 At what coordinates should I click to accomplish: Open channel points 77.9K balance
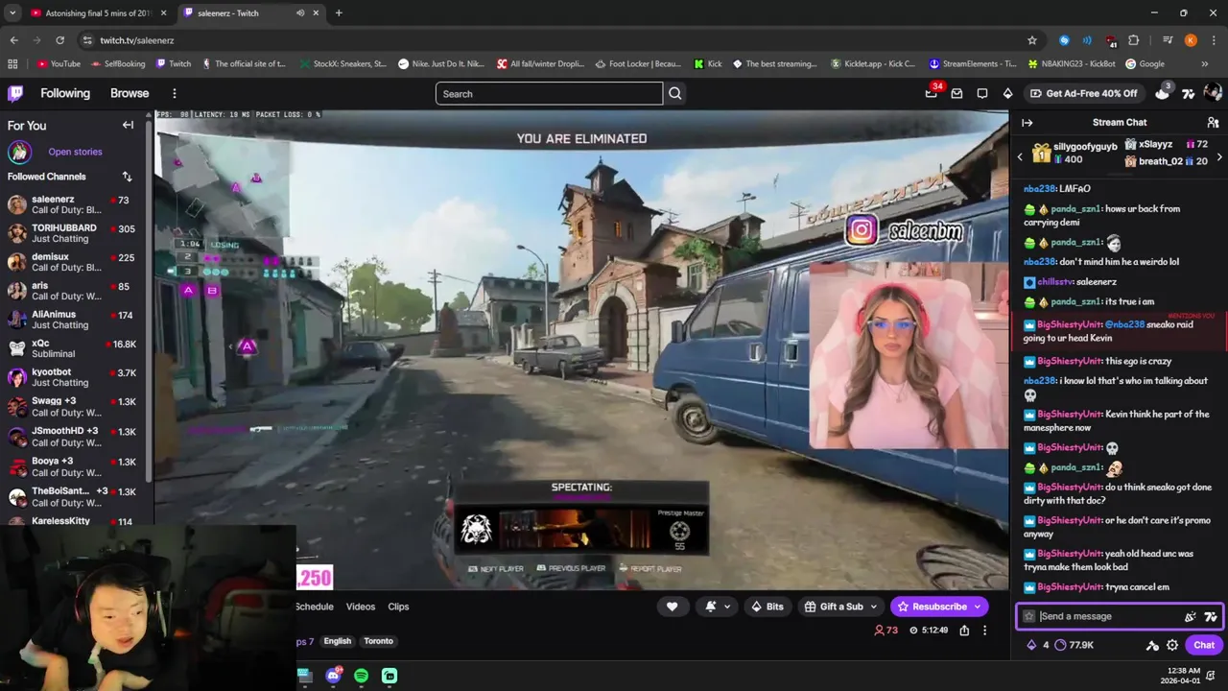(x=1074, y=645)
